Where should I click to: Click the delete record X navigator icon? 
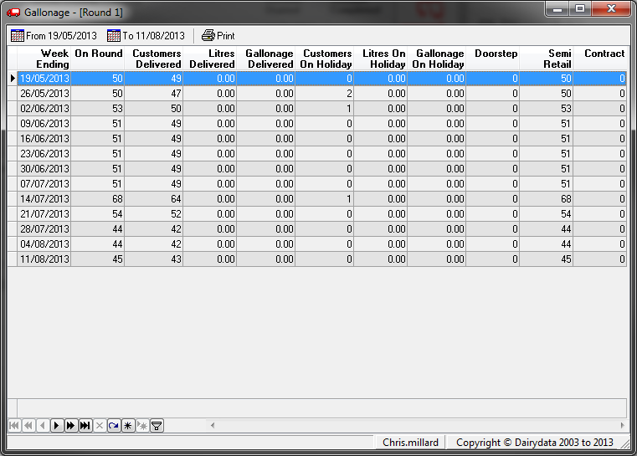pyautogui.click(x=99, y=426)
